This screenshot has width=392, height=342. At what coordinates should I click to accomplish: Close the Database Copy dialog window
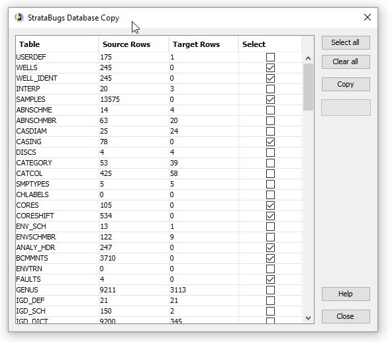click(367, 17)
